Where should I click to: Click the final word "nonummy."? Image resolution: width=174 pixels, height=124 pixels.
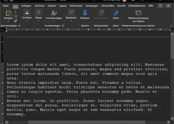16,114
